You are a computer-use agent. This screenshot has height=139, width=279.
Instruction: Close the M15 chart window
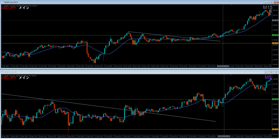click(x=276, y=2)
